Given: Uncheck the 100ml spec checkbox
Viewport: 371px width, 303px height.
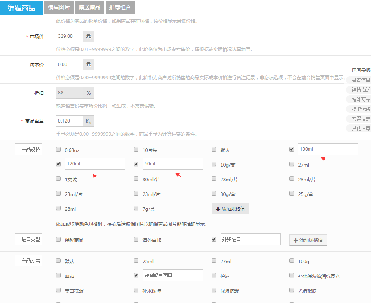Looking at the screenshot, I should 292,149.
